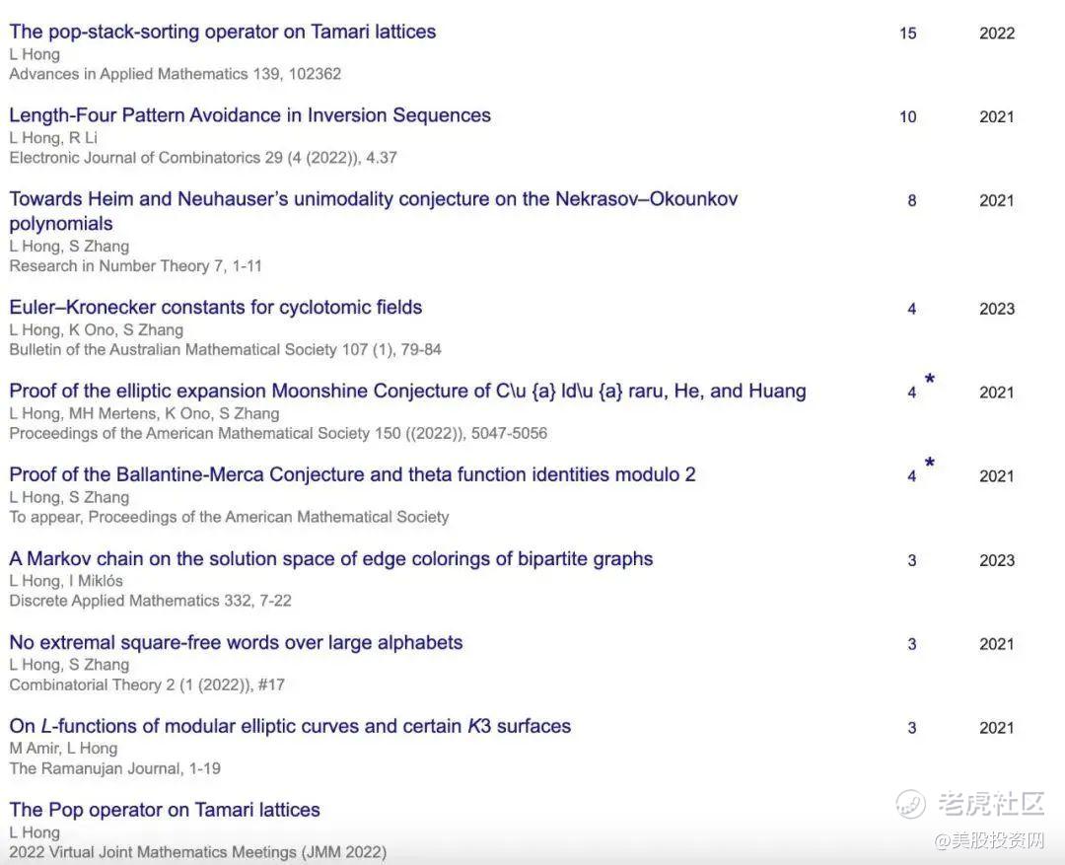View the 15 citations of pop-stack-sorting paper
Viewport: 1065px width, 865px height.
(x=907, y=34)
